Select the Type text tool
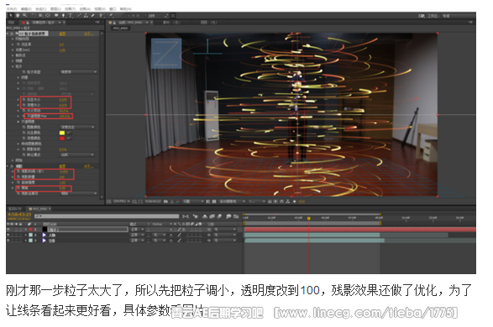The width and height of the screenshot is (493, 327). 71,15
